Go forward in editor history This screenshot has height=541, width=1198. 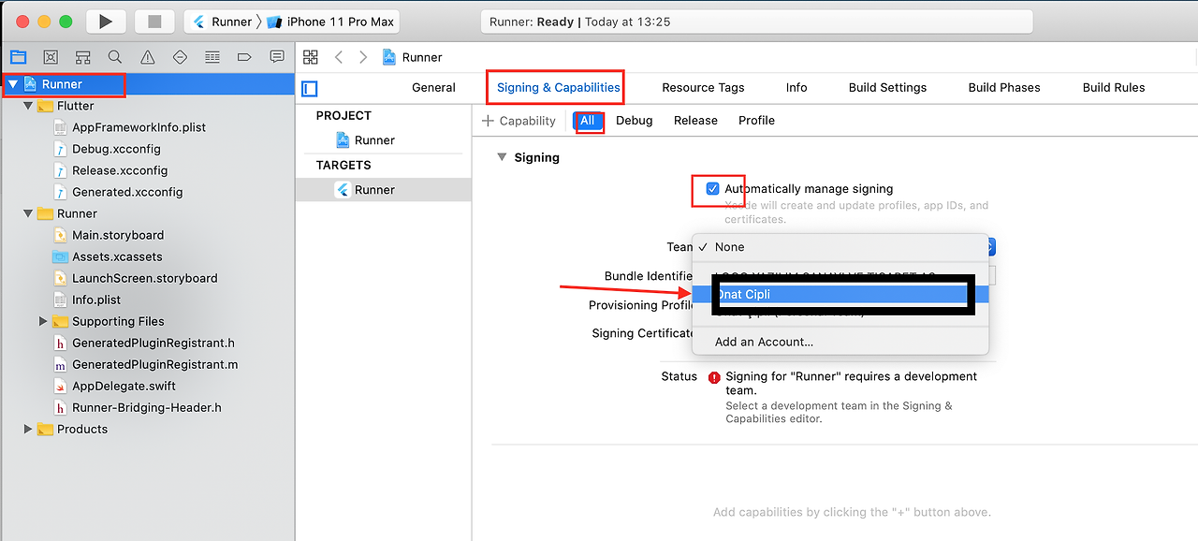click(x=363, y=57)
